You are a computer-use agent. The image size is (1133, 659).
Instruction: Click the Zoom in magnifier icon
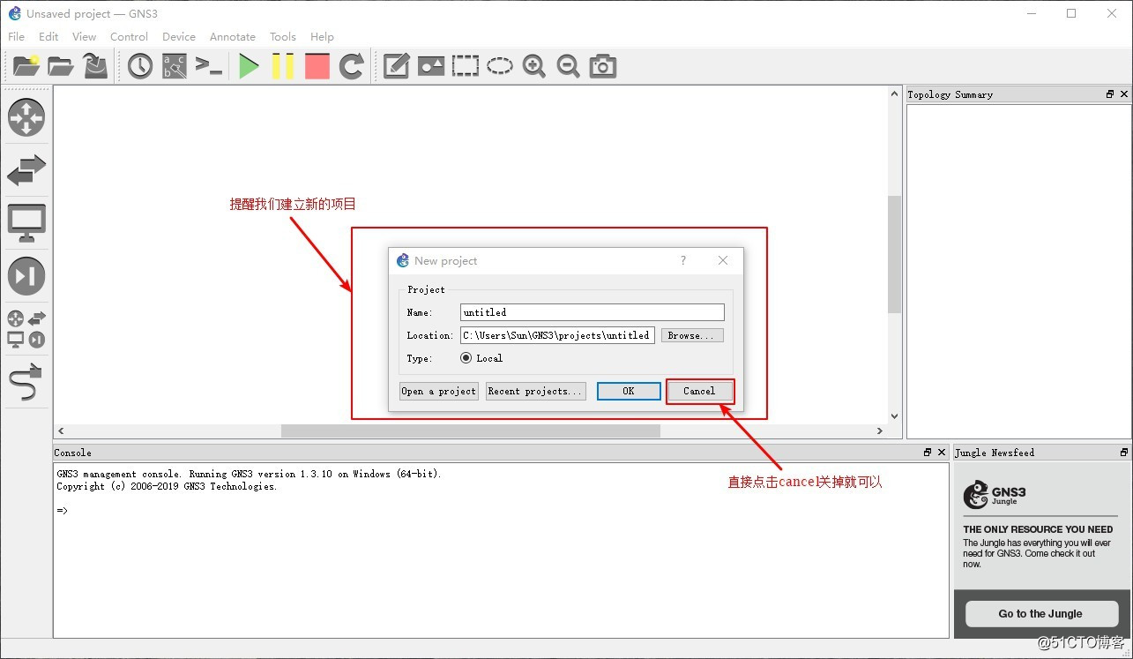(x=533, y=66)
